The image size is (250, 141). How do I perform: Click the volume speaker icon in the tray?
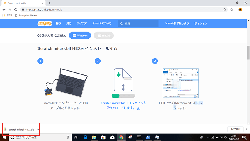point(221,137)
